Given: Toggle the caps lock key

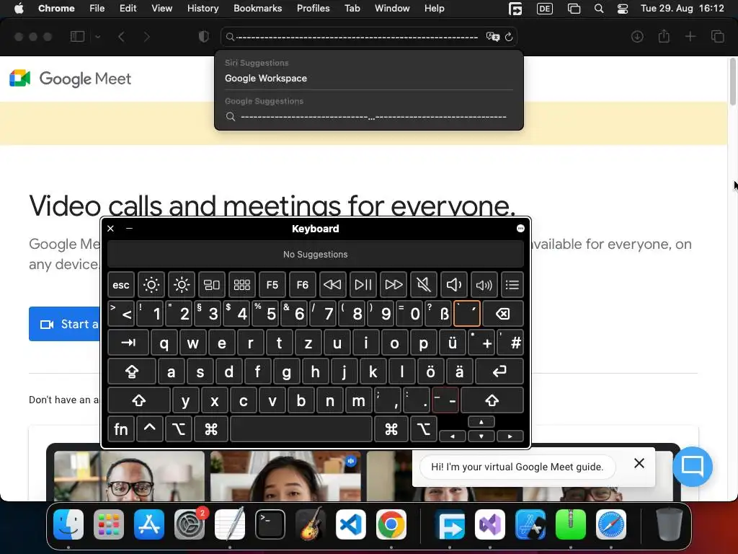Looking at the screenshot, I should (x=132, y=371).
